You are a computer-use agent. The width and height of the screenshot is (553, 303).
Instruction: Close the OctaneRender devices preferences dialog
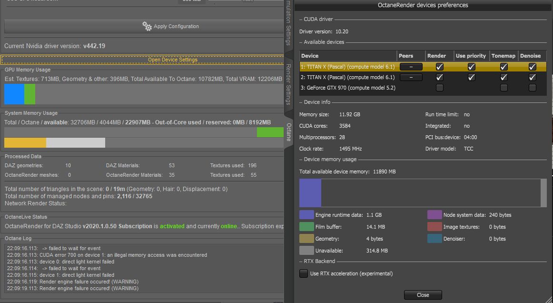tap(423, 295)
